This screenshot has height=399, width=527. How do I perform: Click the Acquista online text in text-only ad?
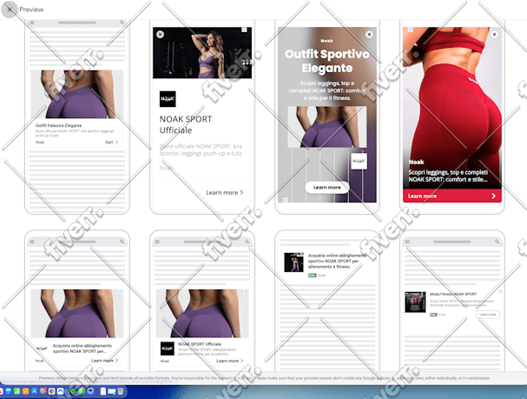[337, 261]
